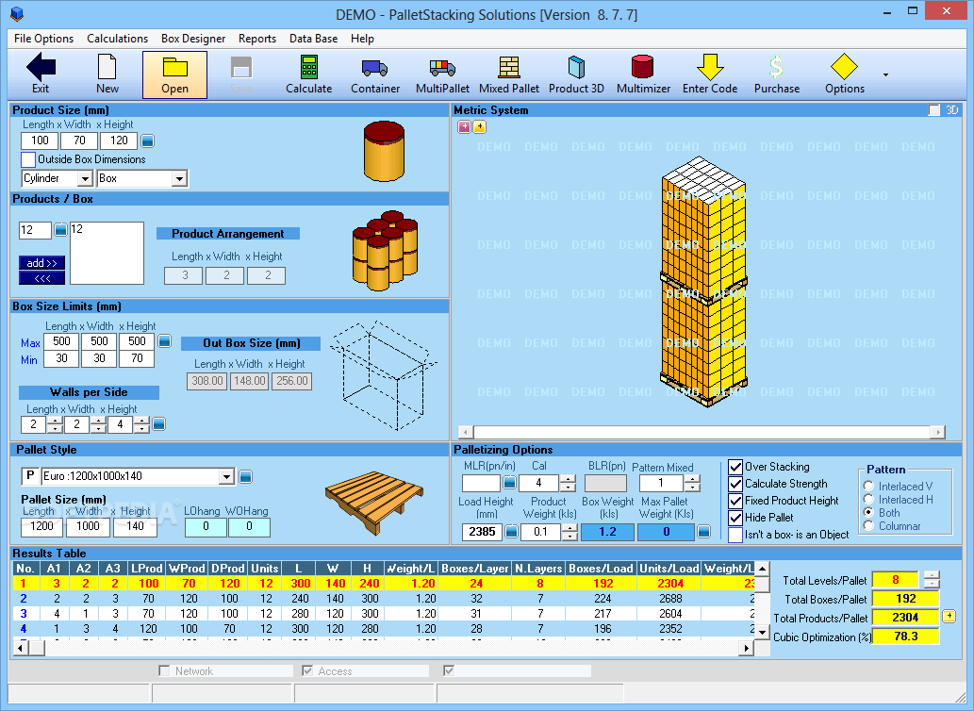This screenshot has width=974, height=711.
Task: Adjust the Cal value stepper
Action: click(x=567, y=483)
